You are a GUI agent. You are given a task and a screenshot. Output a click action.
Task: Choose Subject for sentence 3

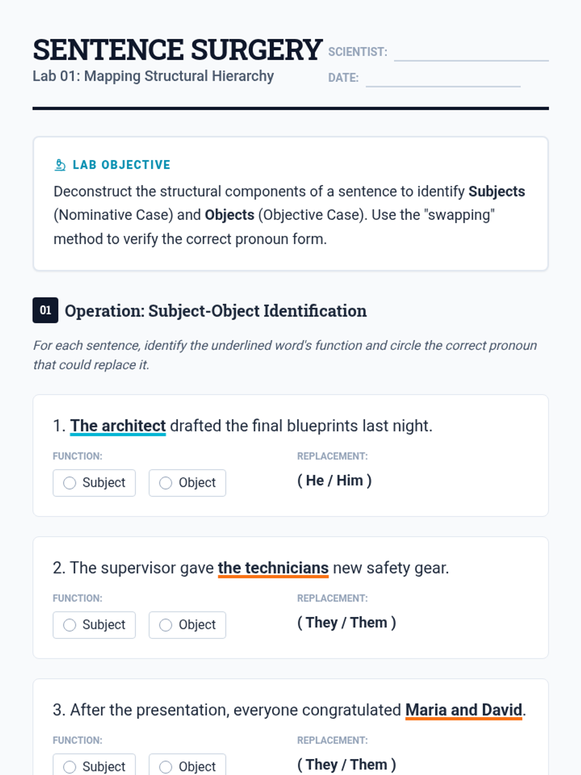(94, 766)
